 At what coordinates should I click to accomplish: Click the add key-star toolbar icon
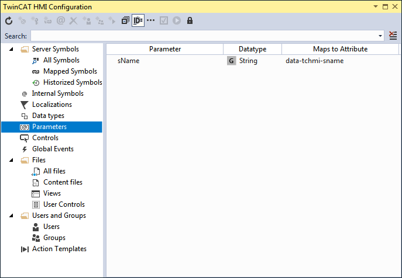click(35, 21)
